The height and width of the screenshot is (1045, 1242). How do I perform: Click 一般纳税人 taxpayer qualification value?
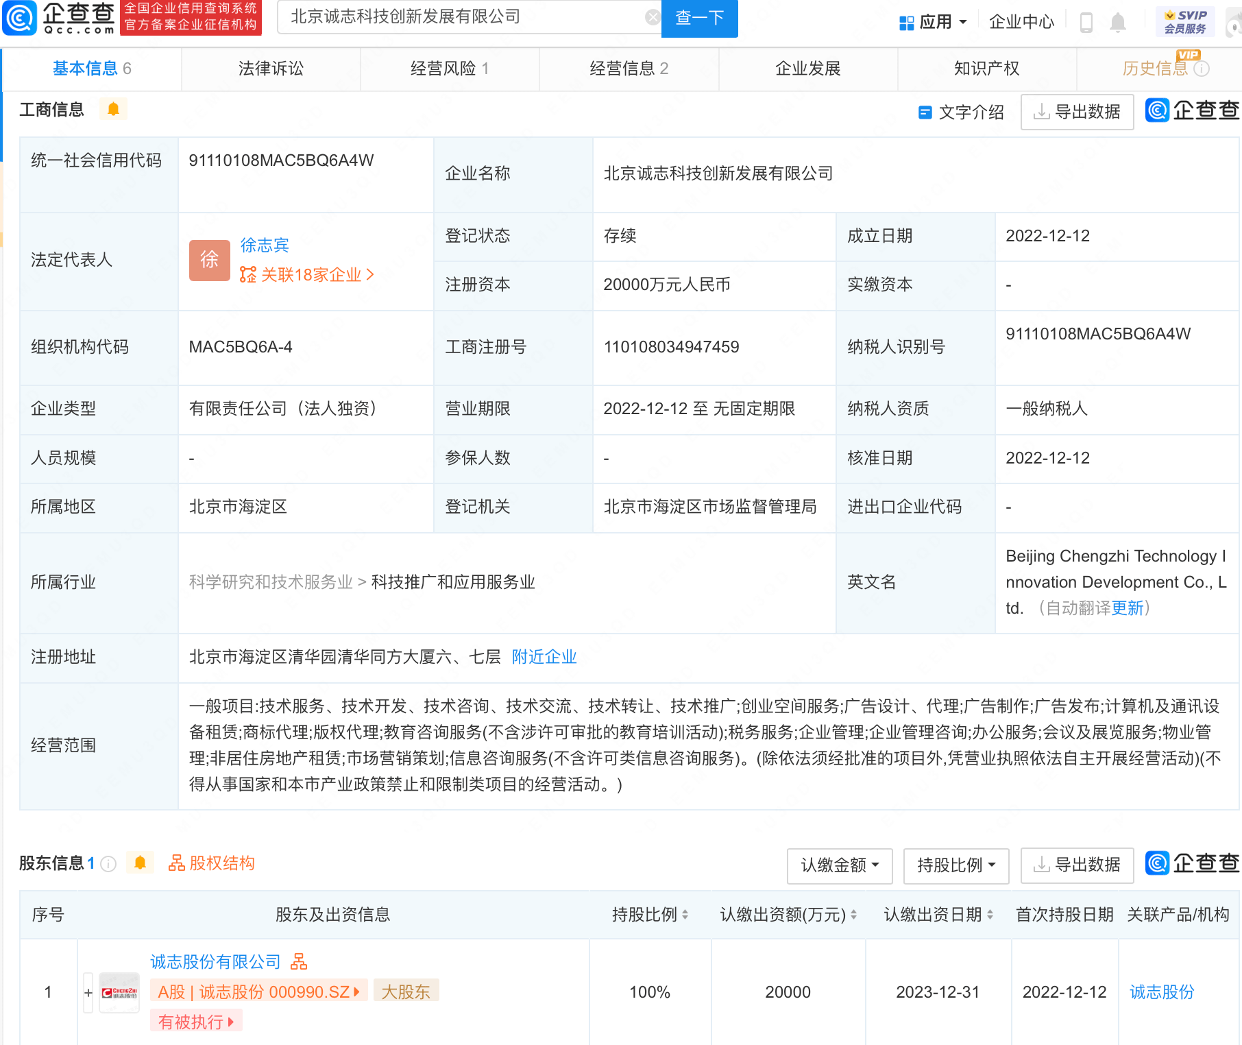(1047, 409)
